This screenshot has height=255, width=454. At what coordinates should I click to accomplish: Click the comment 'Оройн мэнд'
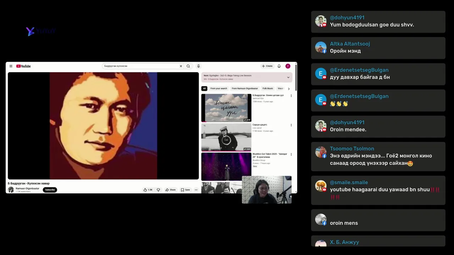[x=345, y=51]
